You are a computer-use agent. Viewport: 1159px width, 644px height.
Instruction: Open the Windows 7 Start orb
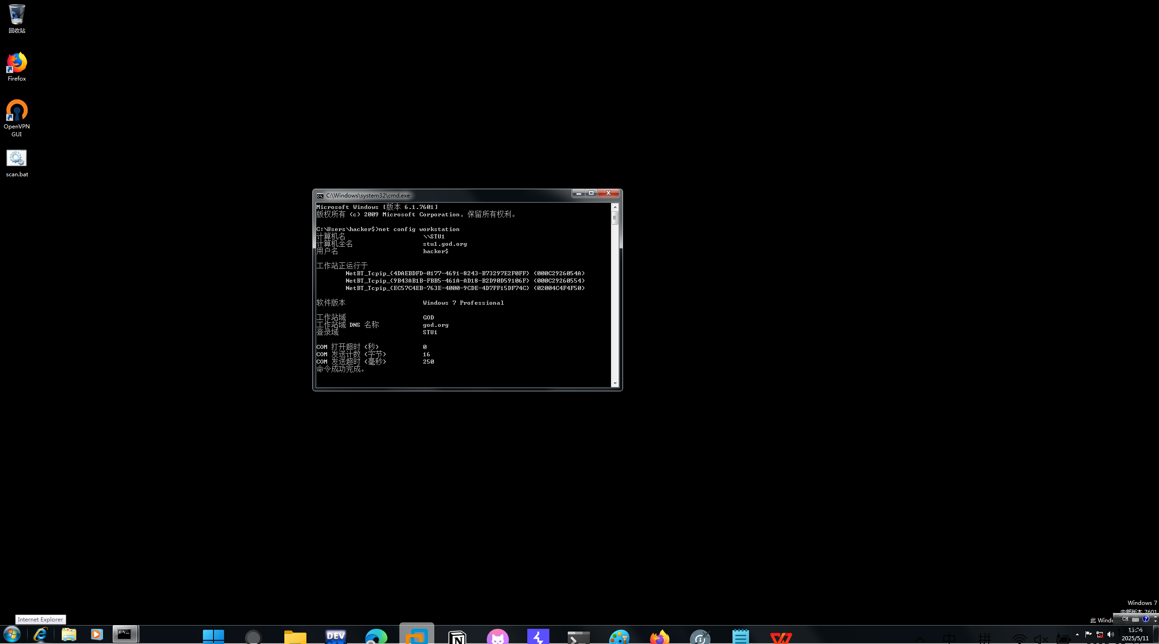click(x=12, y=634)
